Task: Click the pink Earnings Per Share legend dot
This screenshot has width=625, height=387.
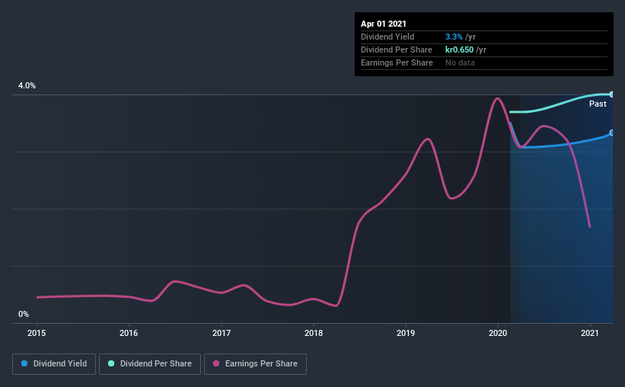Action: (x=216, y=363)
